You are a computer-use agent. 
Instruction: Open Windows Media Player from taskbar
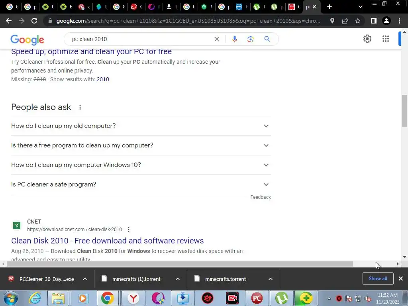[x=83, y=298]
